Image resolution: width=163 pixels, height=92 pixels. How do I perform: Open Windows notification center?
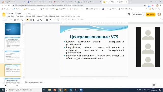[160, 90]
